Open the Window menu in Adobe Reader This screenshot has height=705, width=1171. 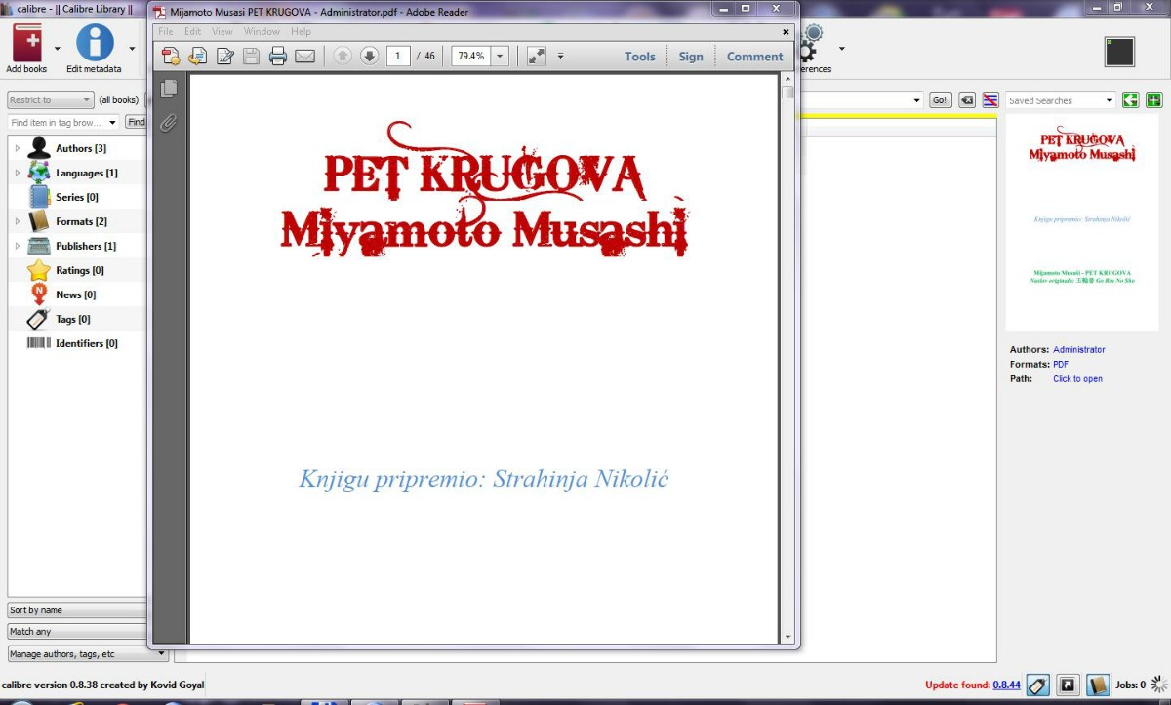[262, 32]
